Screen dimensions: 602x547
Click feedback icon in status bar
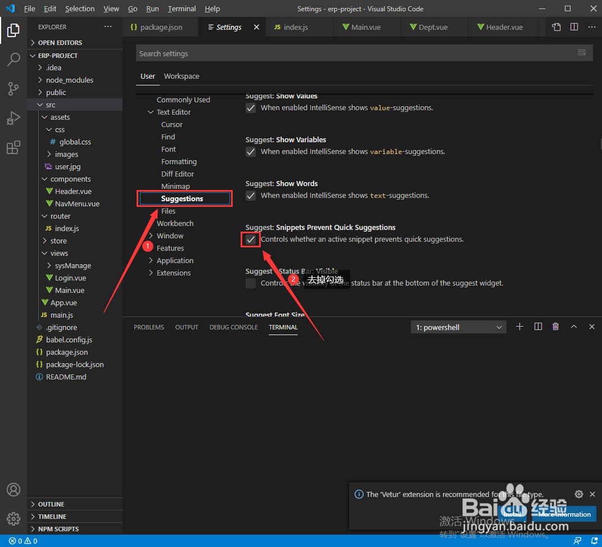pyautogui.click(x=577, y=541)
